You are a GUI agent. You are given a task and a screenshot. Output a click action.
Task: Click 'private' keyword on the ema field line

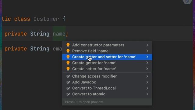pos(16,49)
